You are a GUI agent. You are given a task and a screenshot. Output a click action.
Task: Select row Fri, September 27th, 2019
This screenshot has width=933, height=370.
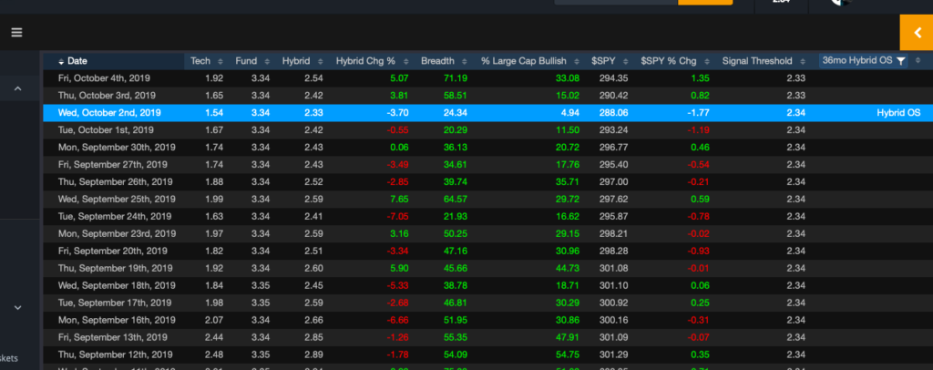click(x=487, y=164)
